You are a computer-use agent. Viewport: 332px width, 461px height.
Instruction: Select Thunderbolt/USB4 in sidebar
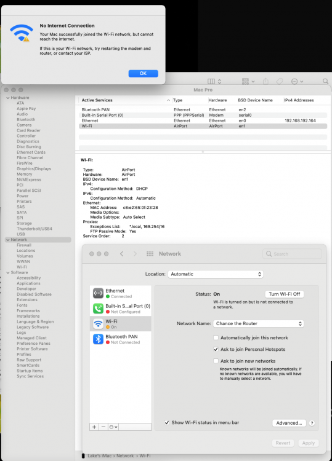[34, 229]
